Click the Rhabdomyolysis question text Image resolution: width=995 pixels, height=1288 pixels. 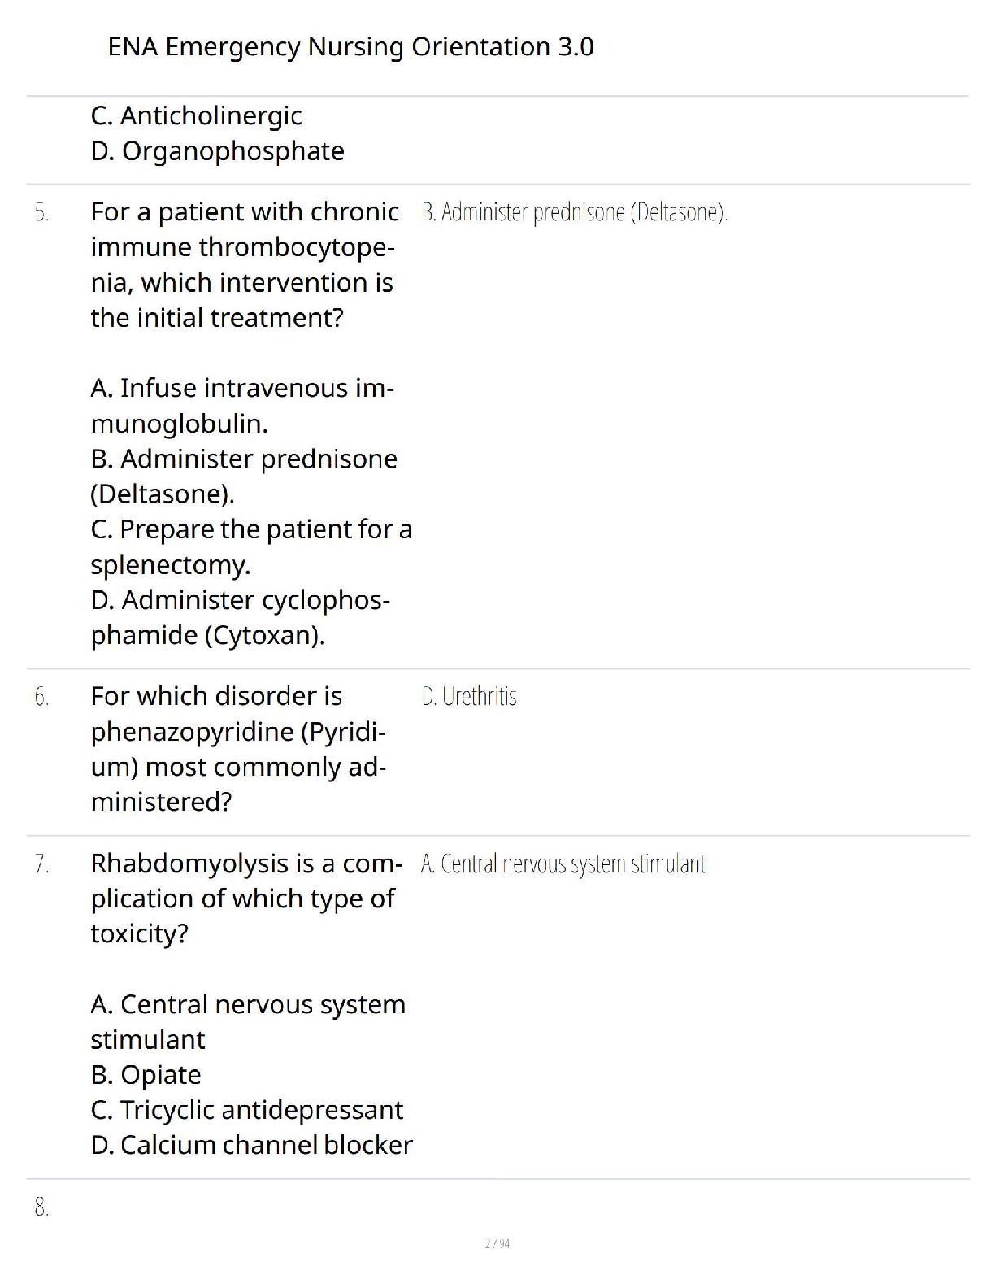[245, 899]
